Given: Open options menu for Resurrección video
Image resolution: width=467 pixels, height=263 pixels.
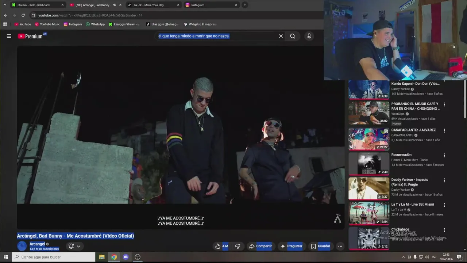Looking at the screenshot, I should (x=444, y=155).
